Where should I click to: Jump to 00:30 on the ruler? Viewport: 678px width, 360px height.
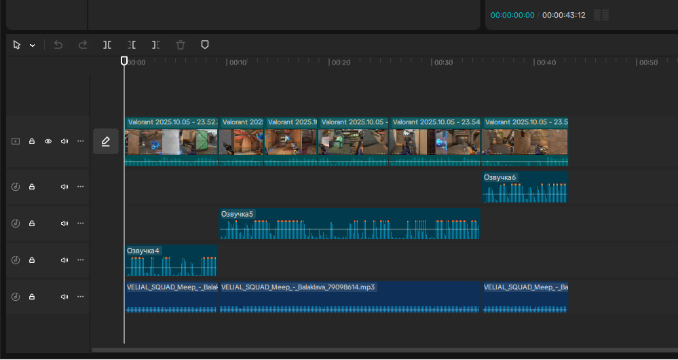[x=443, y=62]
